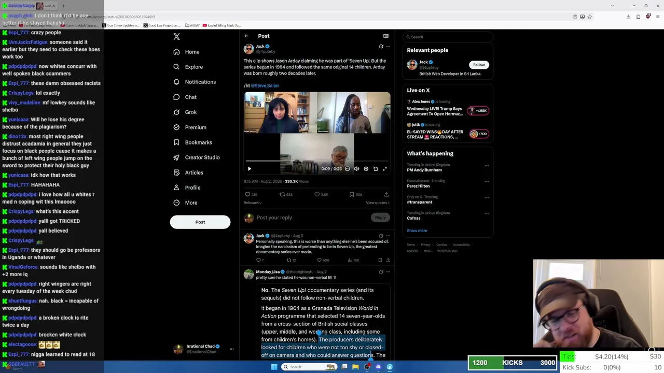Open Irrational Chad account switcher menu
664x373 pixels.
[203, 349]
